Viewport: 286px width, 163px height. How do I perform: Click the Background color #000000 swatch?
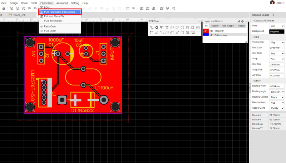(x=277, y=31)
